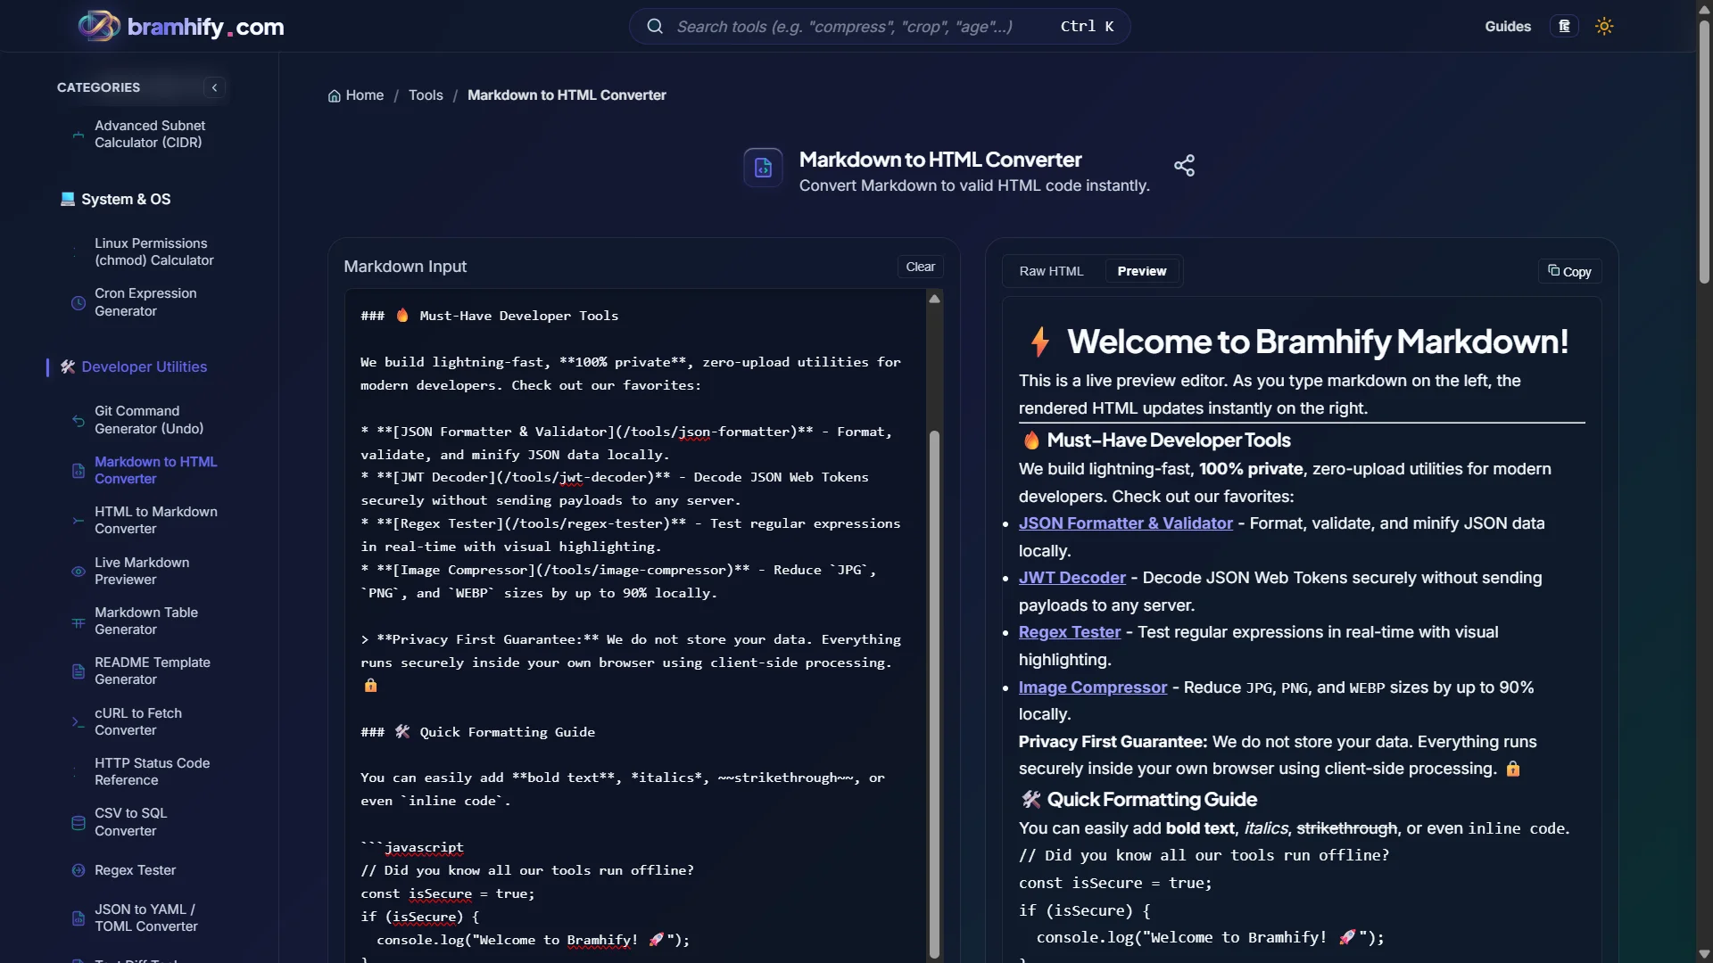The width and height of the screenshot is (1713, 963).
Task: Open the JWT Decoder link in preview
Action: (x=1072, y=578)
